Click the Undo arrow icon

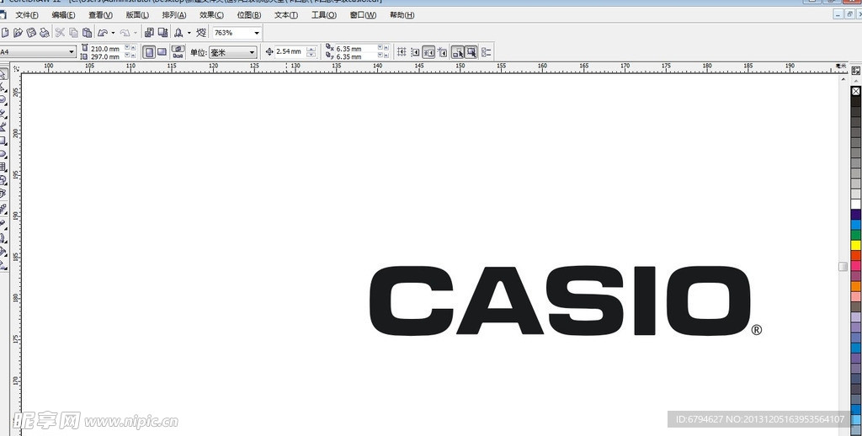(x=103, y=33)
